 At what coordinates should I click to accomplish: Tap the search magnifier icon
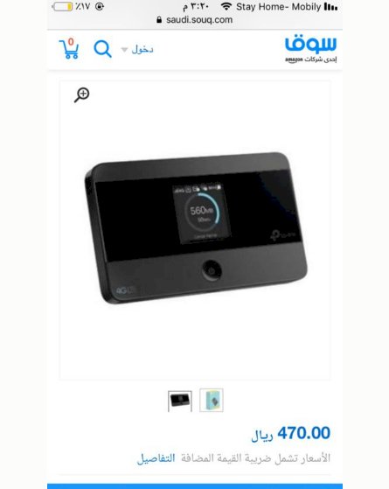point(102,49)
